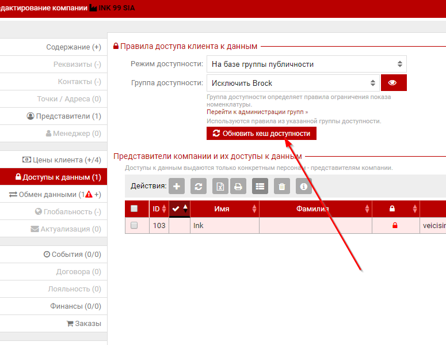Expand the Группа доступности dropdown
The image size is (446, 345).
tap(292, 83)
